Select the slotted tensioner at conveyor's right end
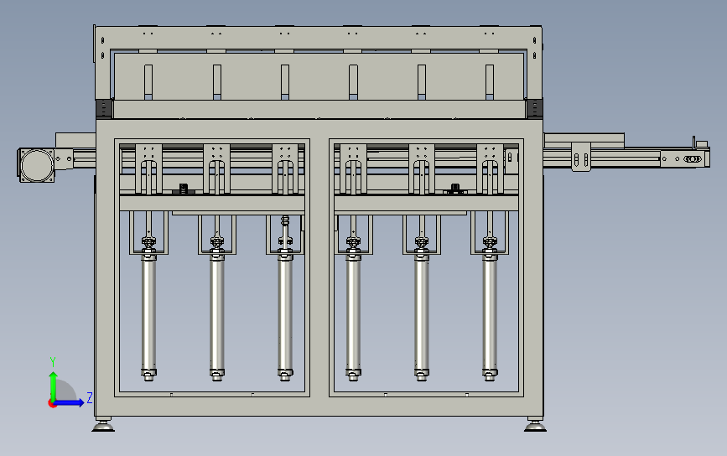 click(693, 159)
